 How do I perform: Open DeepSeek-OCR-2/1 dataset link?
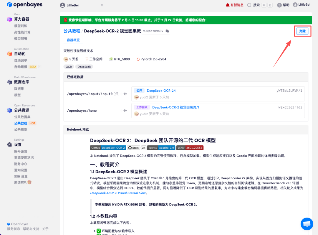[161, 91]
